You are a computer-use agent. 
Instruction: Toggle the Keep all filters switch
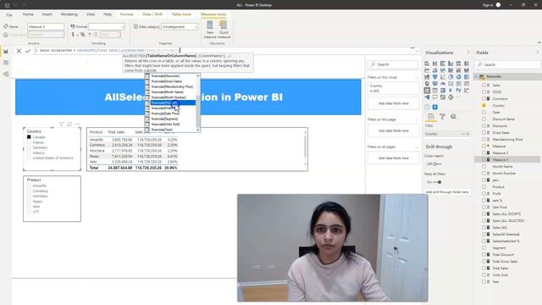(x=437, y=182)
